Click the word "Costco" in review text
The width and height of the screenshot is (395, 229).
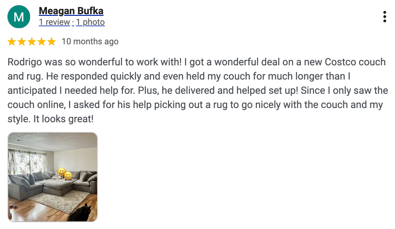(341, 62)
